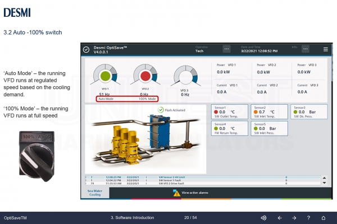Click the Current VFD 1 0.0 A value

pyautogui.click(x=222, y=92)
